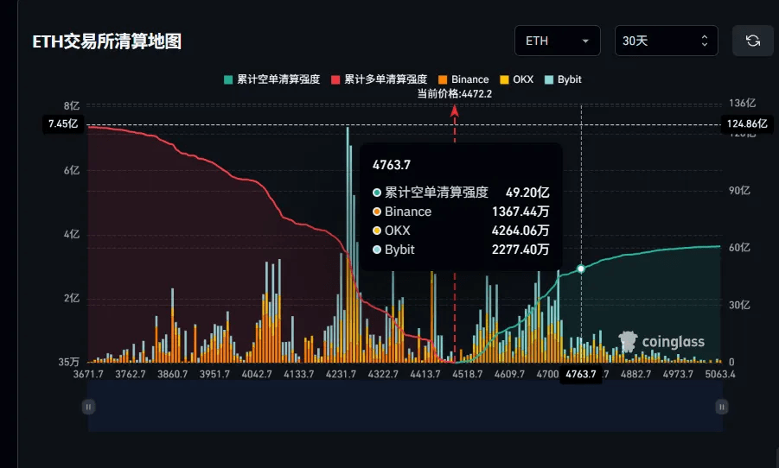779x468 pixels.
Task: Click the ETH交易所清算地图 title
Action: 107,41
